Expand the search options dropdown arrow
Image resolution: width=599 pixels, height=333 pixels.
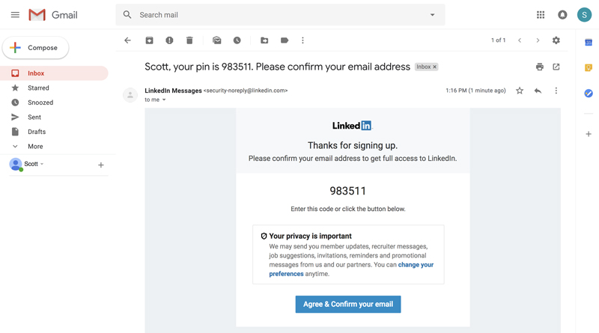pos(432,15)
